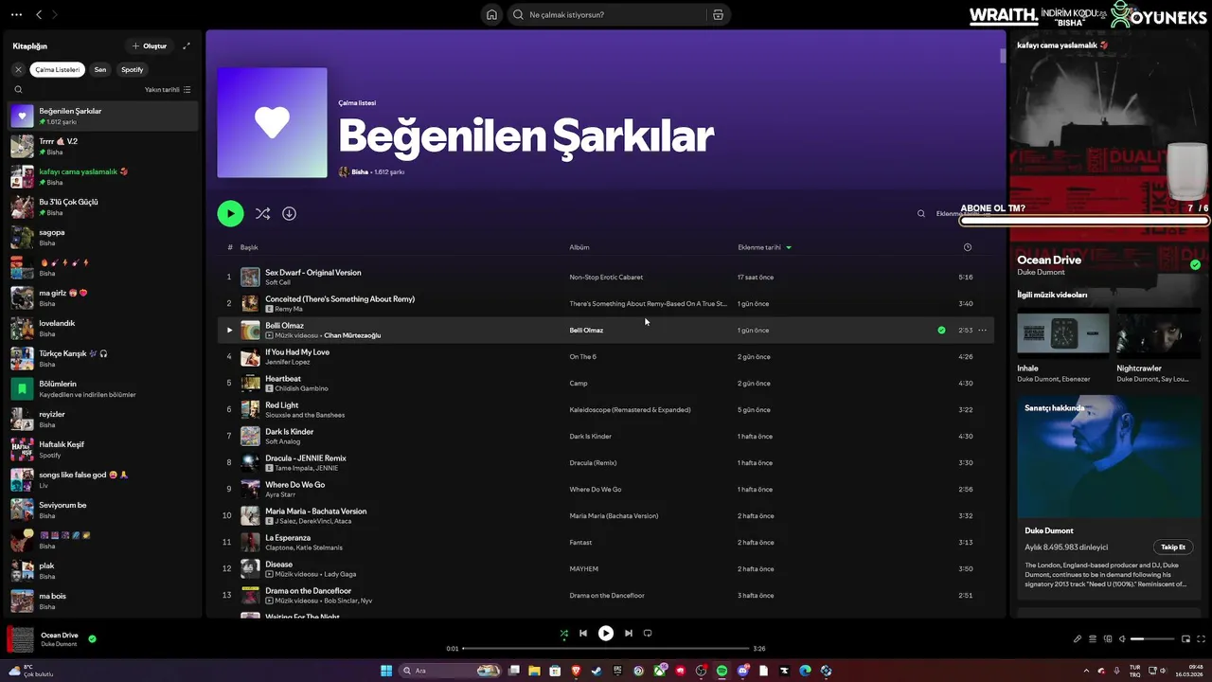Toggle saved checkmark beside Ocean Drive title
The image size is (1212, 682).
point(1195,264)
